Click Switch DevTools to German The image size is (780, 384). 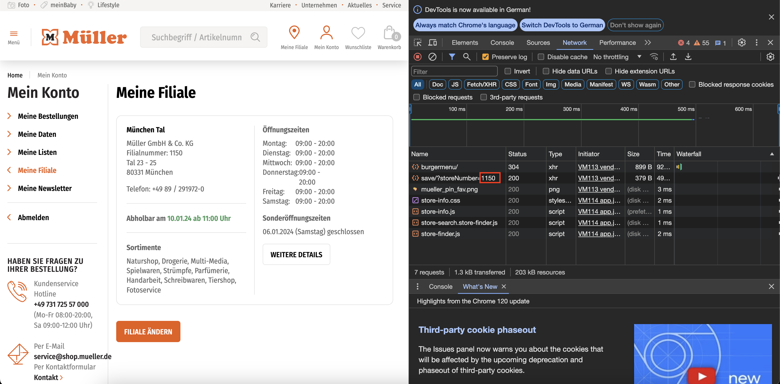coord(562,25)
